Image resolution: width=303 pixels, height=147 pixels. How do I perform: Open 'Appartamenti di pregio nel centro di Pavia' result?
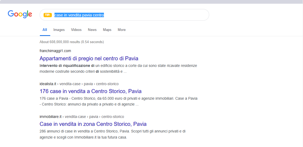pos(89,58)
